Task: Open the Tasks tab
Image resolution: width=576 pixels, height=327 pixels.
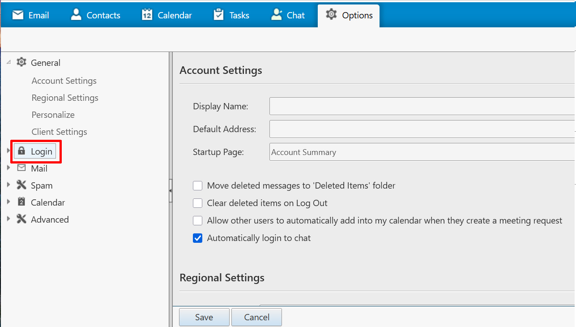Action: (231, 15)
